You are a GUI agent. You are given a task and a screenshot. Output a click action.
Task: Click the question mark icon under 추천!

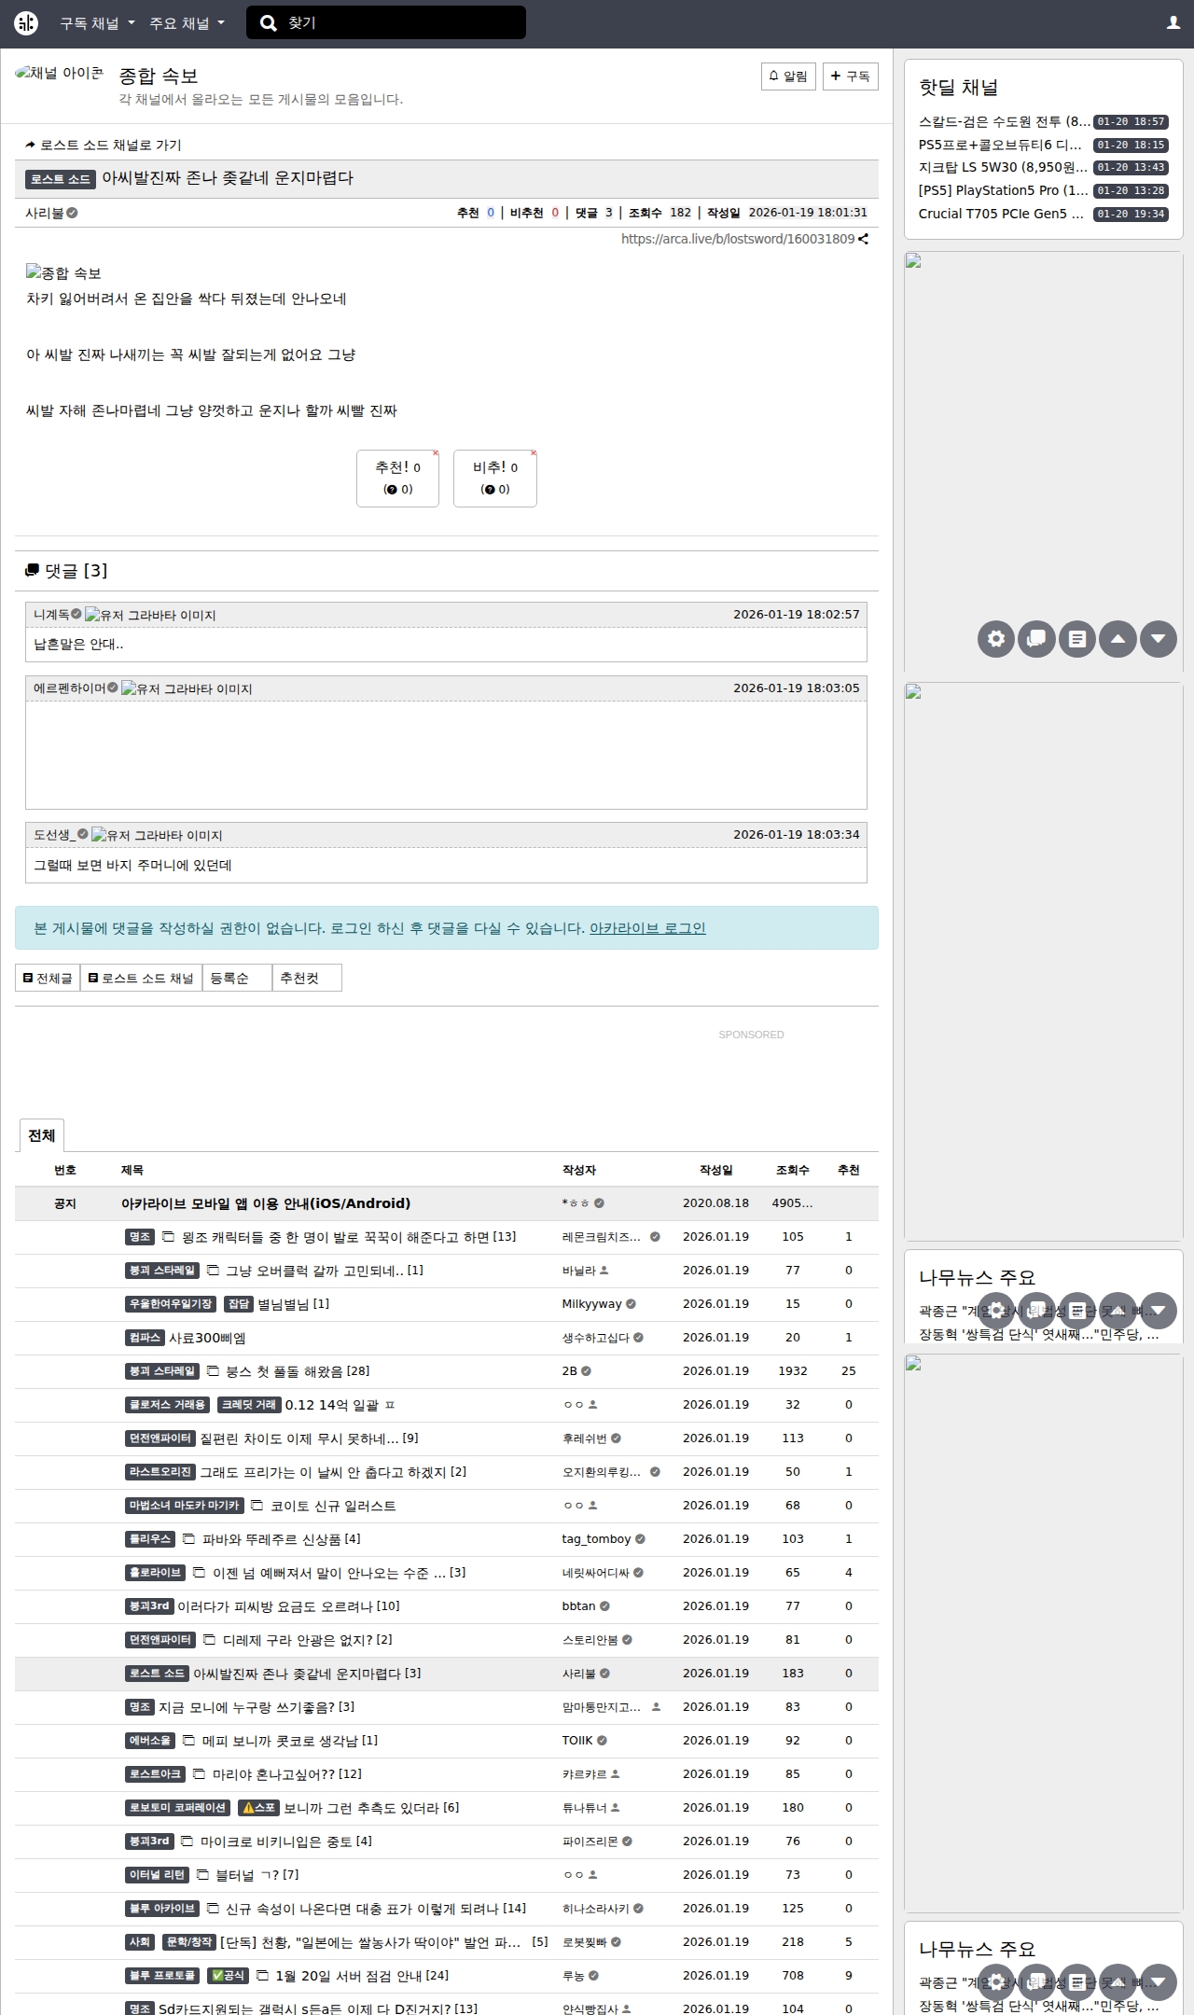[x=392, y=490]
